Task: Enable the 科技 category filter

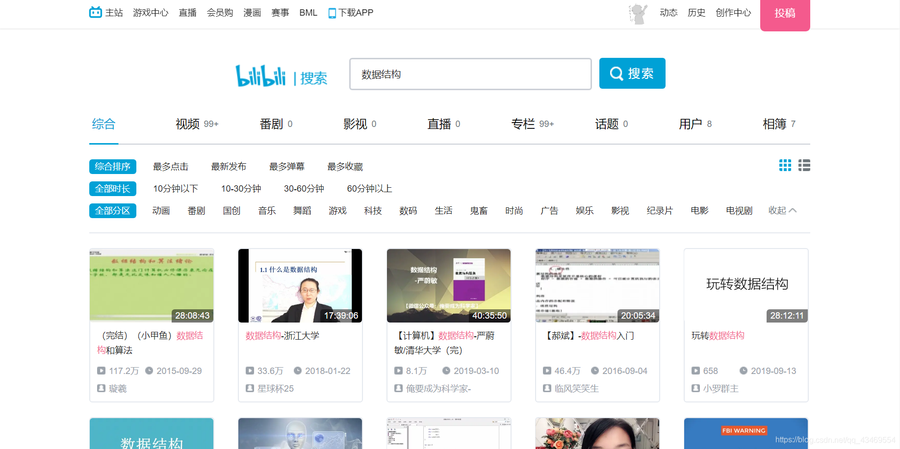Action: pos(373,210)
